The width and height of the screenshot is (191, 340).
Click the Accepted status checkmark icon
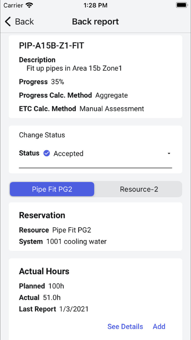(47, 153)
